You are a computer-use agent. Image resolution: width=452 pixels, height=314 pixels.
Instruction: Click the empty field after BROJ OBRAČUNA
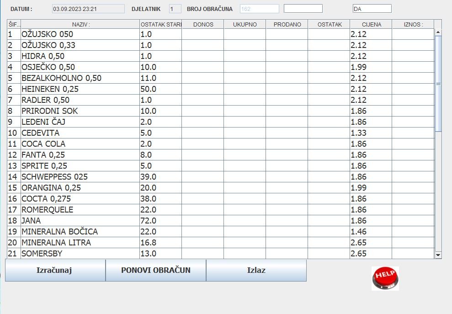[303, 9]
